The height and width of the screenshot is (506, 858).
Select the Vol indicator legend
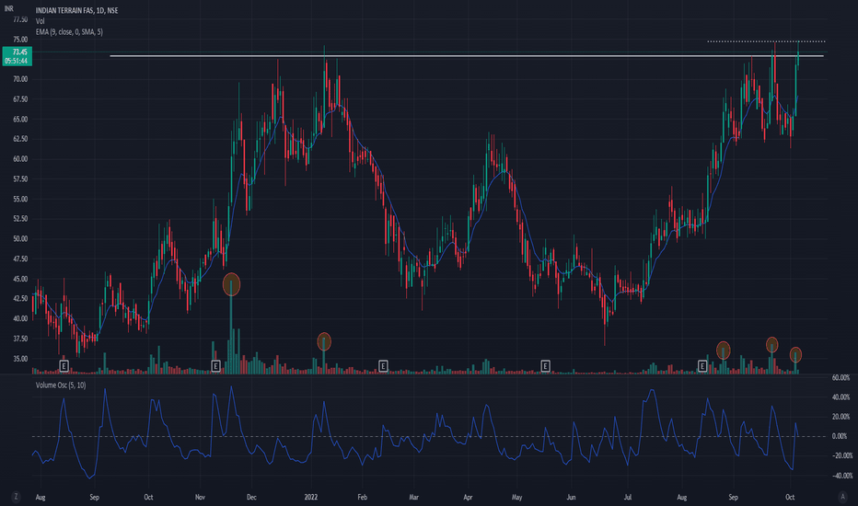pos(40,21)
